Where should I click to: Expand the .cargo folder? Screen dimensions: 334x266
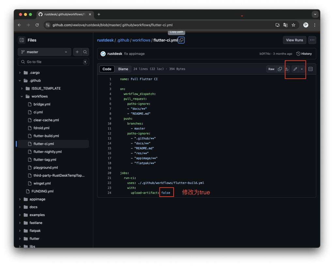click(x=20, y=73)
